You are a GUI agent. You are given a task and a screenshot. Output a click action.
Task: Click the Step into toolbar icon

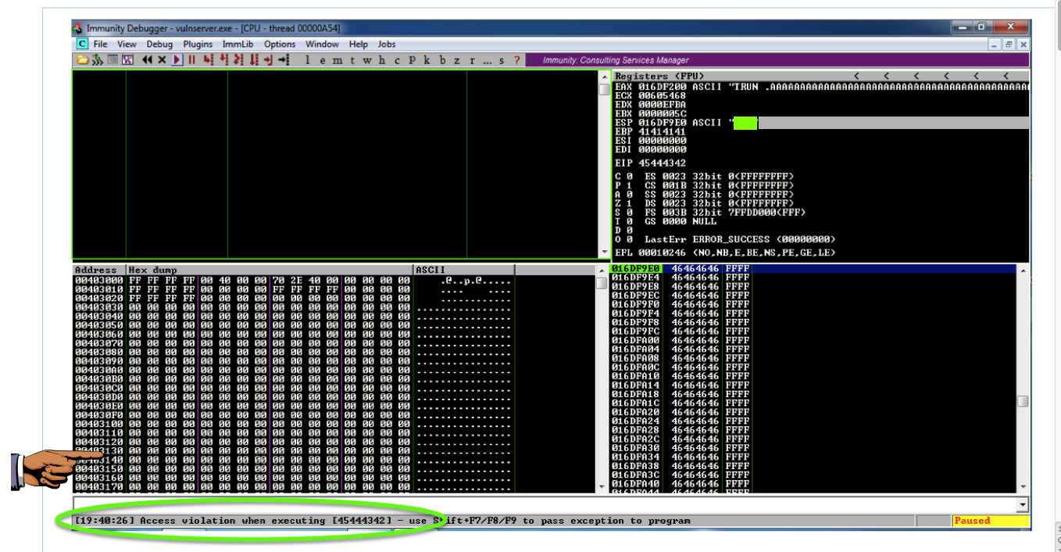[x=208, y=60]
